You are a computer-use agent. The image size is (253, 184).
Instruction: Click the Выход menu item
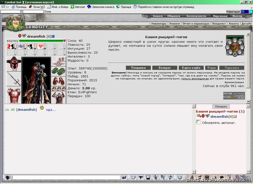tap(237, 16)
